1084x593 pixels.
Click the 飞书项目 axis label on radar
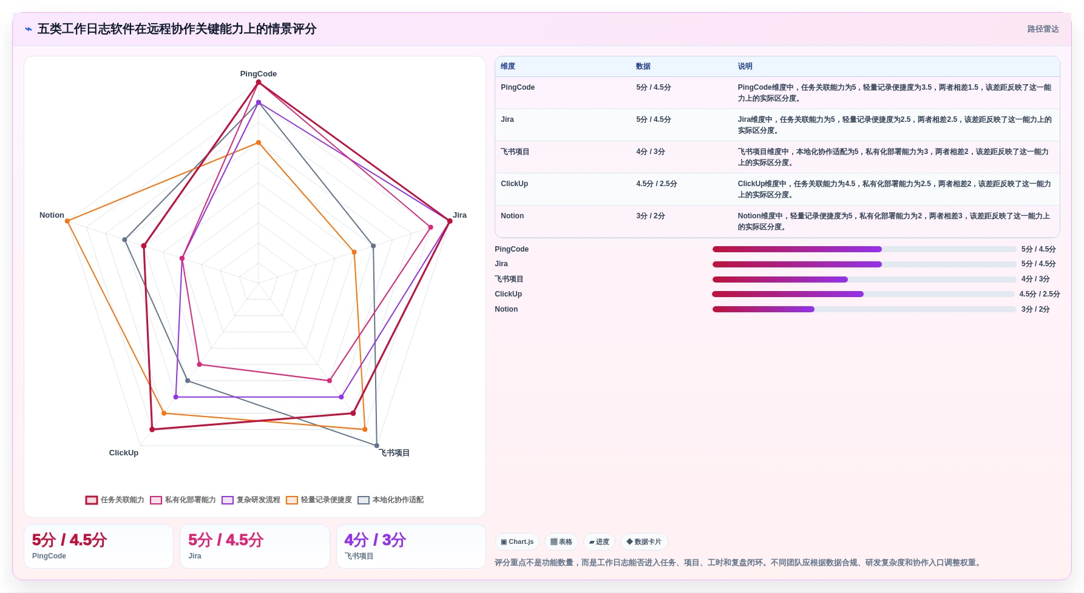395,453
